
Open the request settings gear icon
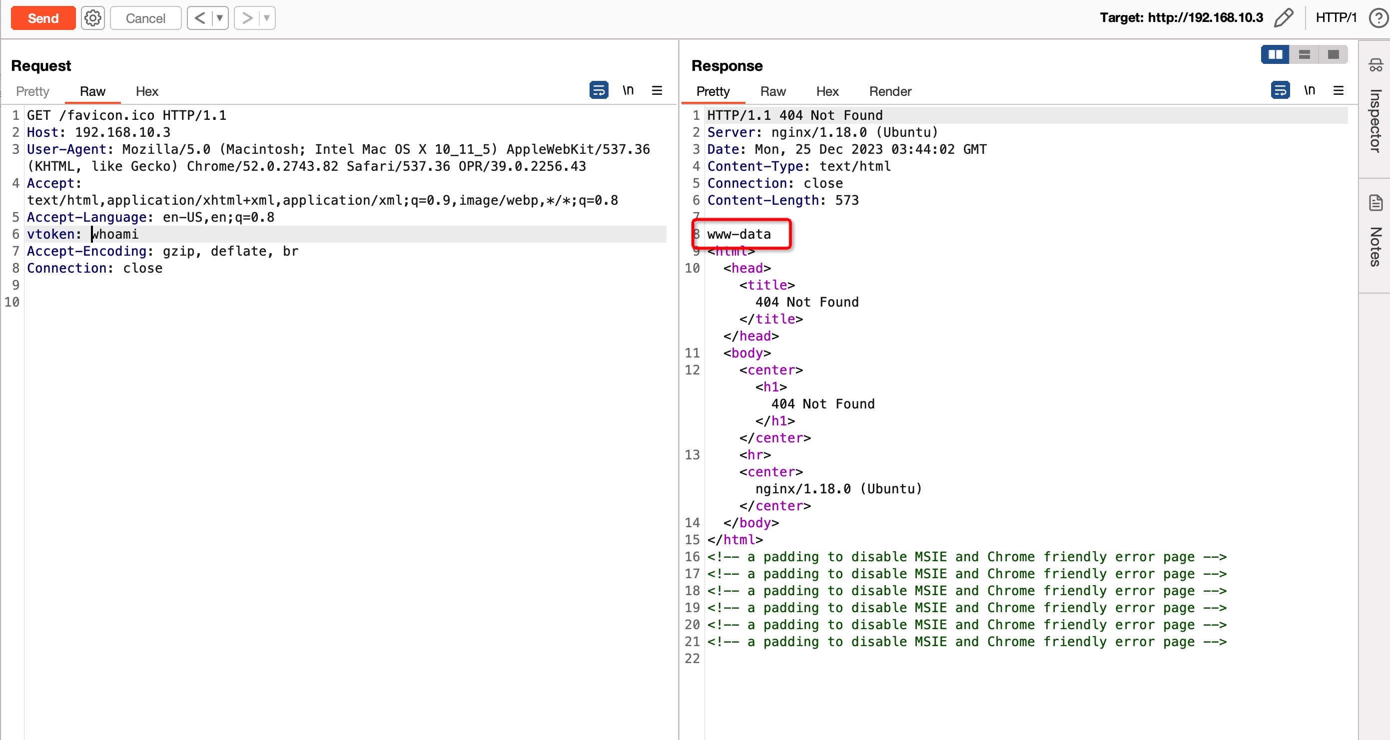click(93, 18)
